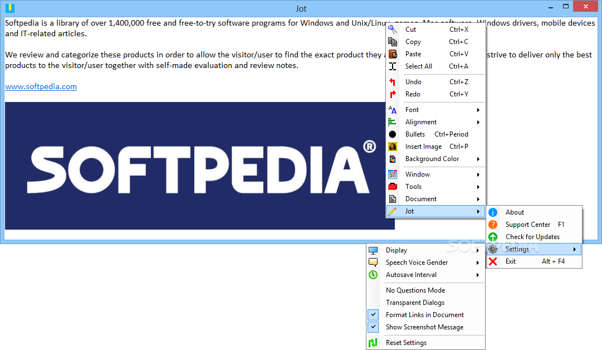Expand the Alignment submenu arrow

tap(478, 122)
